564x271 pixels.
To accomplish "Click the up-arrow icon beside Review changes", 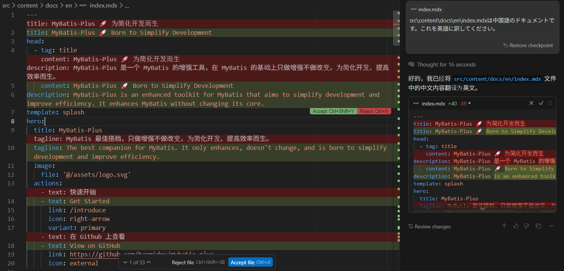I will click(x=504, y=226).
